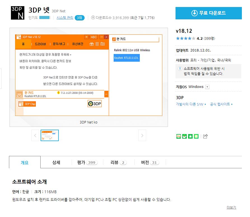Select the 개요 tab
Image resolution: width=250 pixels, height=217 pixels.
25,162
